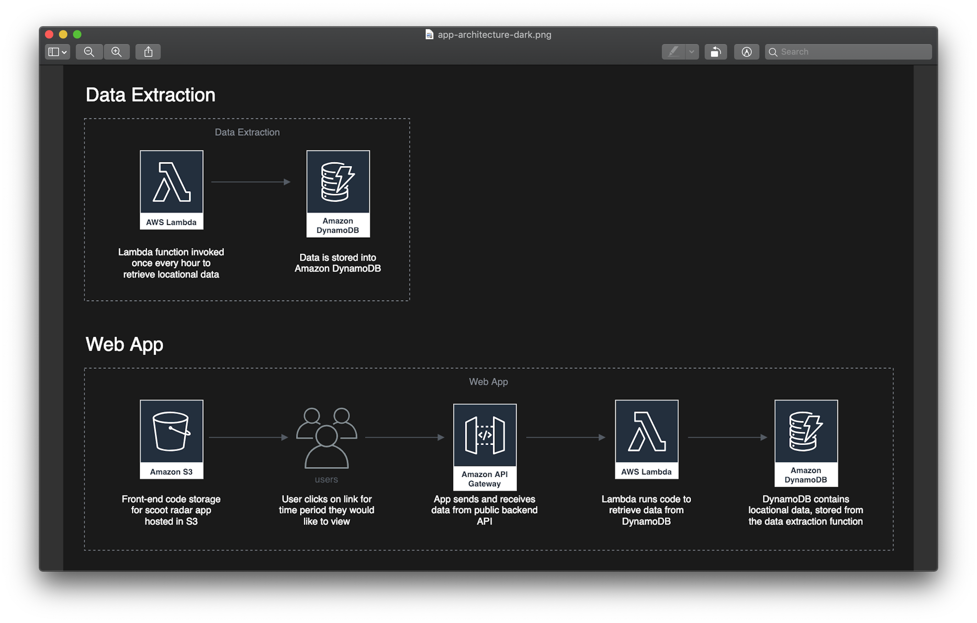Click the users group icon
The width and height of the screenshot is (977, 623).
tap(327, 438)
